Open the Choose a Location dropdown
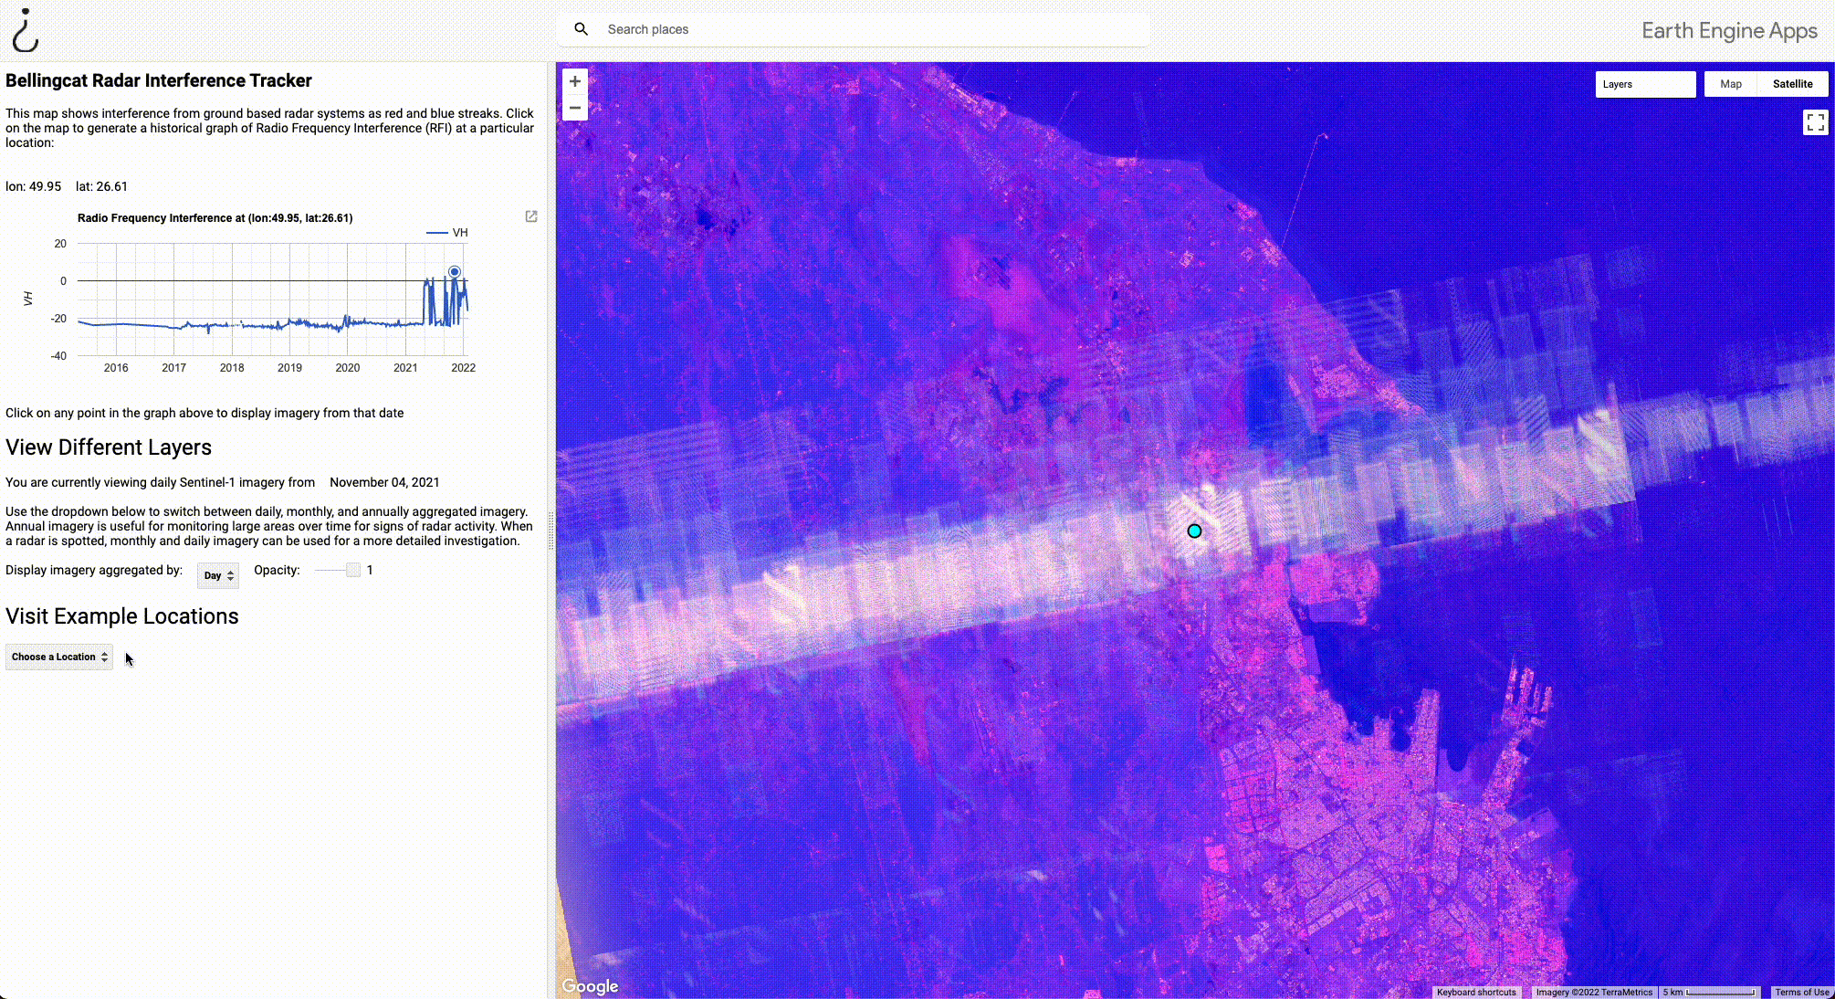Screen dimensions: 1835x999 pos(59,657)
